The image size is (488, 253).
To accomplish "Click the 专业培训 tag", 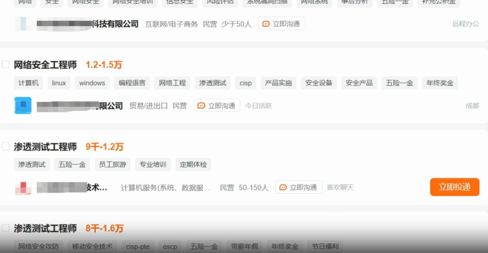I will coord(153,165).
